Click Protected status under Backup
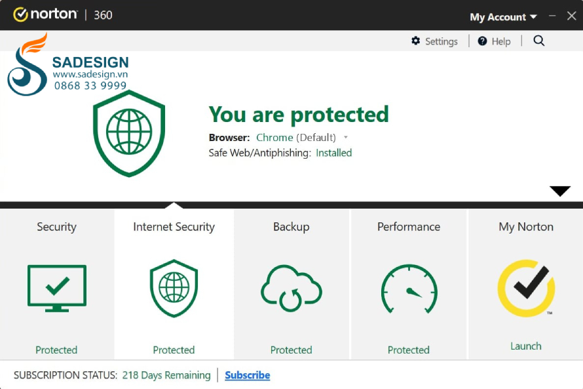This screenshot has height=389, width=583. tap(291, 350)
